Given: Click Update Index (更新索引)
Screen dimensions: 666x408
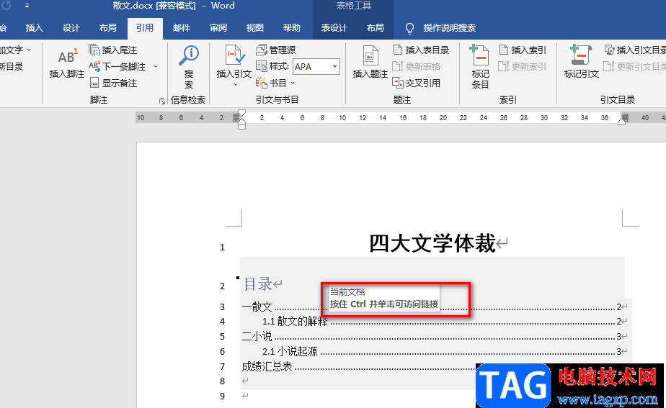Looking at the screenshot, I should [523, 67].
